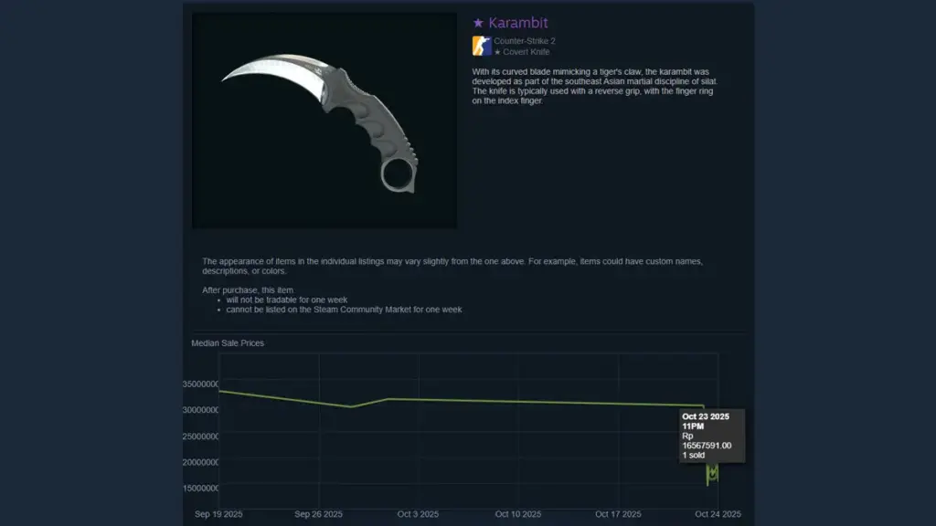The width and height of the screenshot is (936, 526).
Task: Click the price line dip near Sep 28
Action: click(x=352, y=406)
